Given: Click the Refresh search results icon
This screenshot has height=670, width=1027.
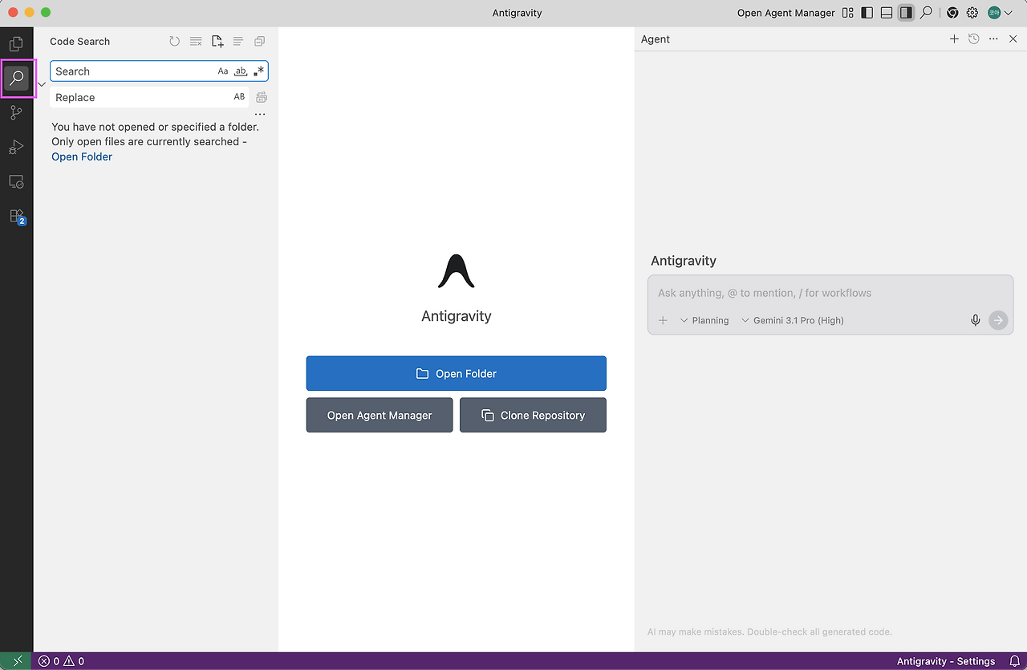Looking at the screenshot, I should click(x=175, y=41).
